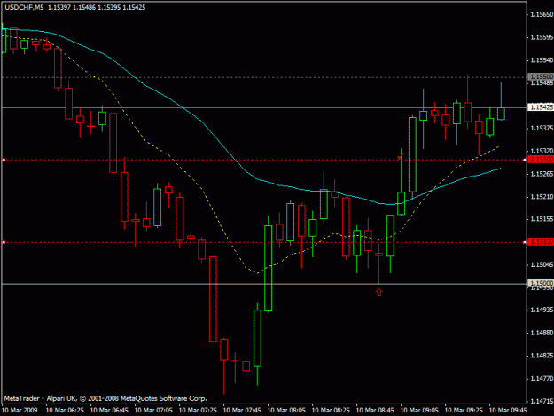Click the USDCHF,M5 chart title text

click(25, 7)
